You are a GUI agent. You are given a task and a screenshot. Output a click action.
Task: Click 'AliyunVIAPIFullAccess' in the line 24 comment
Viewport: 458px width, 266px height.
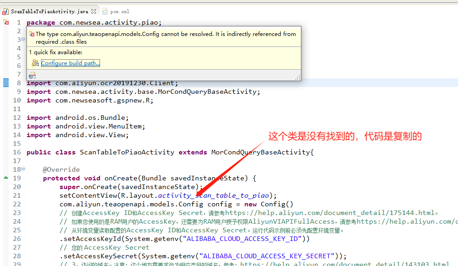(x=291, y=222)
